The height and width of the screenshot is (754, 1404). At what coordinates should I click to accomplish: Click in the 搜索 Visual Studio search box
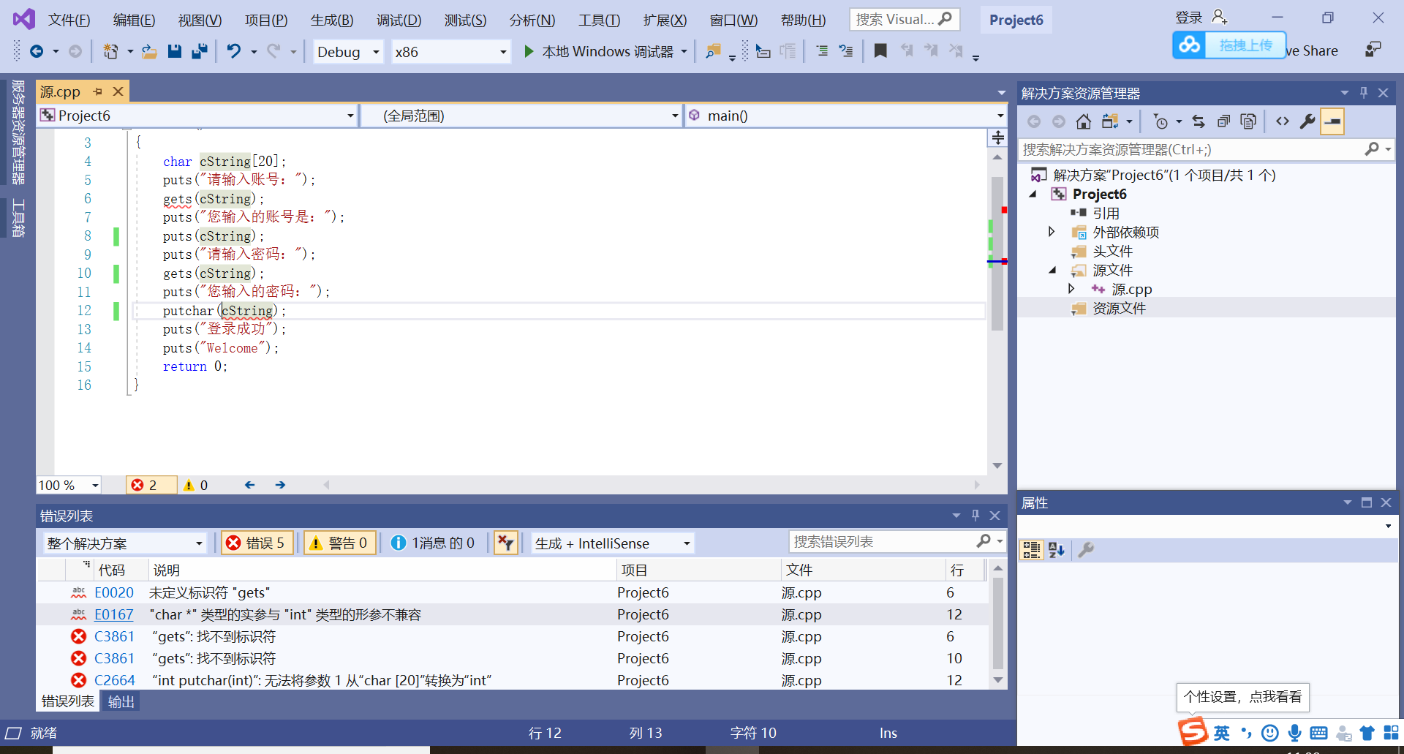[x=904, y=19]
